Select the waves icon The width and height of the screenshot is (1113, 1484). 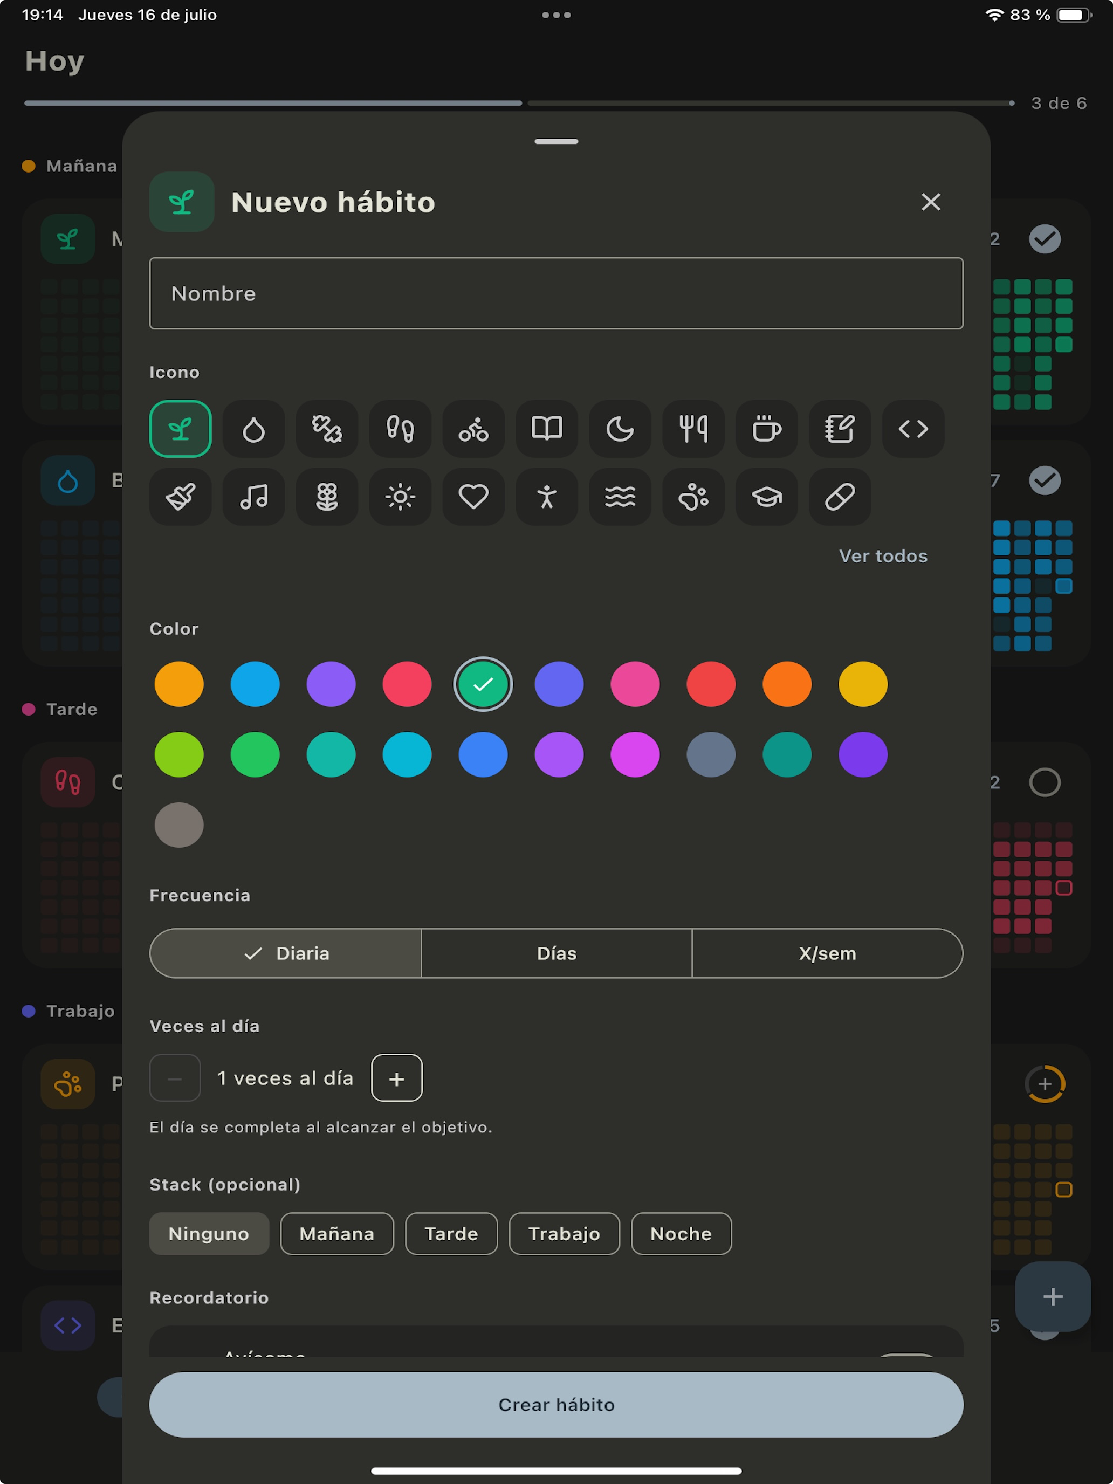coord(620,497)
